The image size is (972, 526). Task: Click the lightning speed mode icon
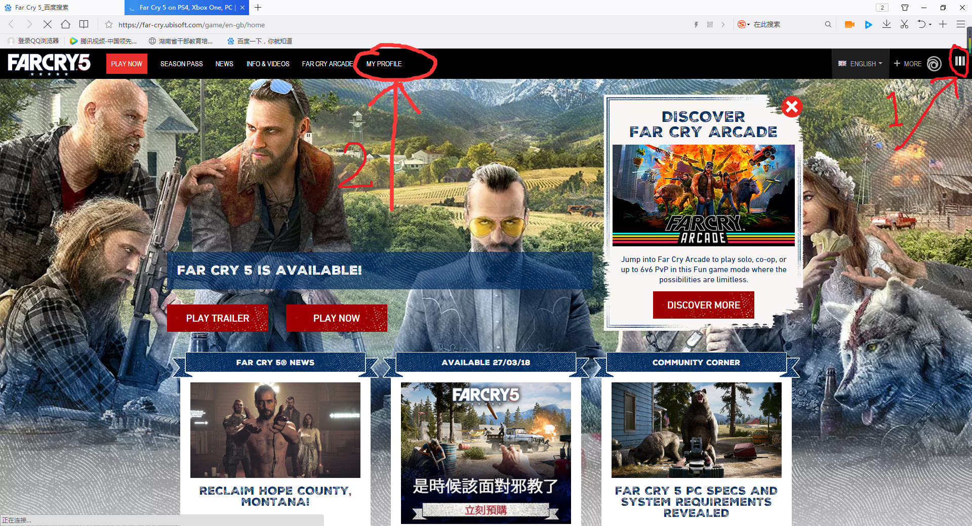click(696, 24)
